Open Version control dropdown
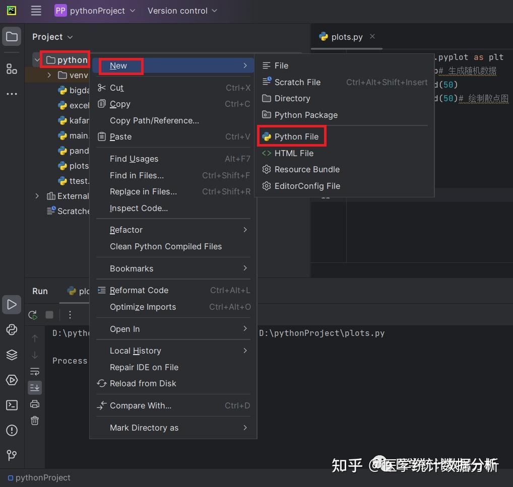The image size is (513, 487). 182,11
